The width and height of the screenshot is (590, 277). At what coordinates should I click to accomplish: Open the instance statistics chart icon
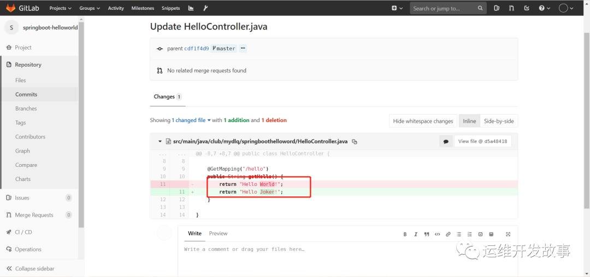[191, 8]
